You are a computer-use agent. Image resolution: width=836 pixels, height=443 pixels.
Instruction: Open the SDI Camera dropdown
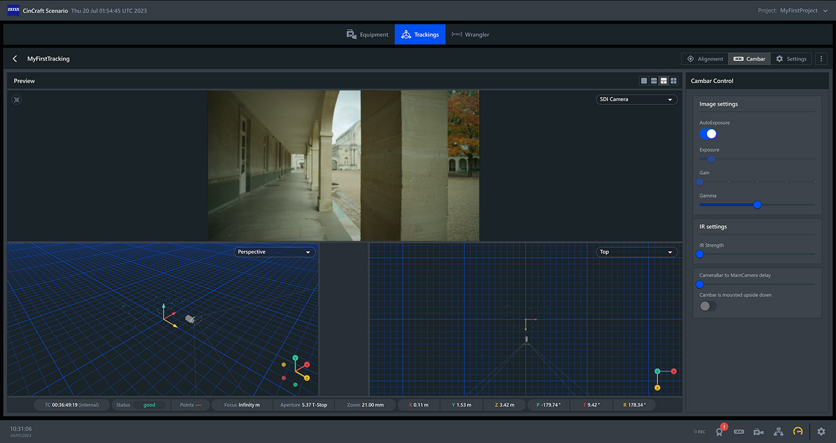[x=636, y=99]
